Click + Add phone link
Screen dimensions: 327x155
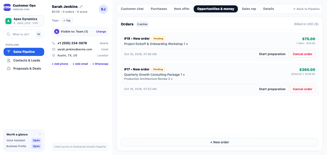(x=60, y=64)
